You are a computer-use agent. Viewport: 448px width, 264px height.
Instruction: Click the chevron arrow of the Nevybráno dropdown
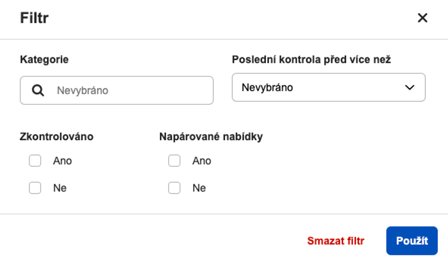point(409,87)
